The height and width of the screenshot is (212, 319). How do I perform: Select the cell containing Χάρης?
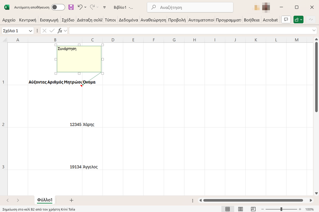click(x=88, y=125)
